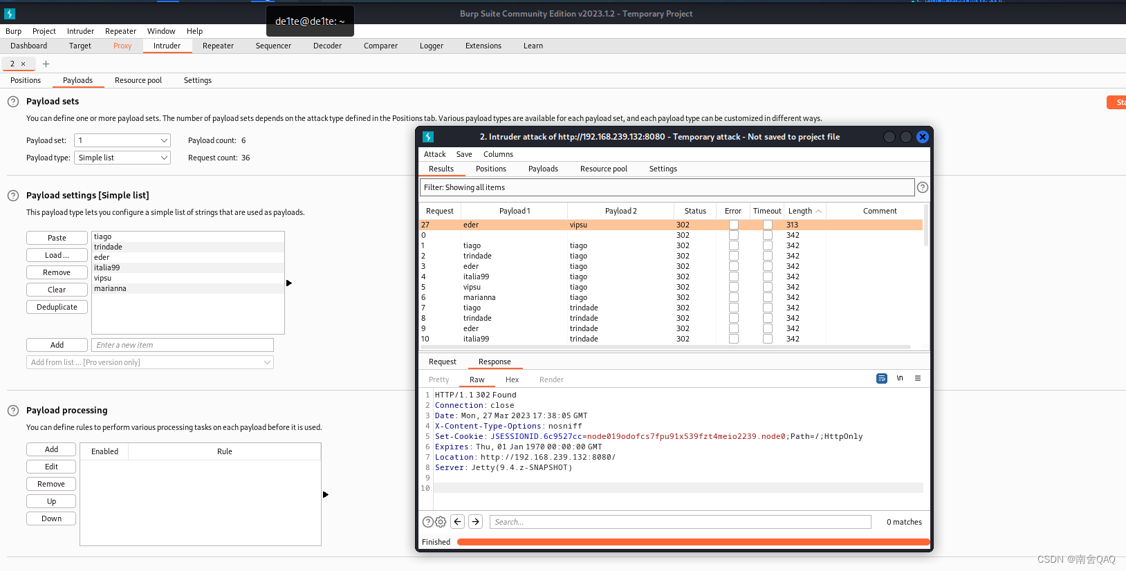Open Payload type Simple list dropdown
The height and width of the screenshot is (571, 1126).
click(122, 158)
